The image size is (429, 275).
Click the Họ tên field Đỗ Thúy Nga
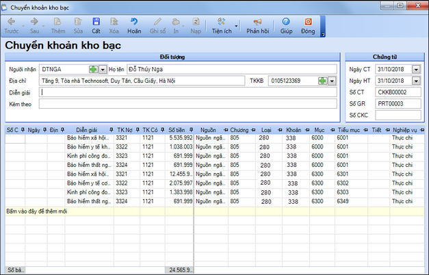[x=232, y=70]
